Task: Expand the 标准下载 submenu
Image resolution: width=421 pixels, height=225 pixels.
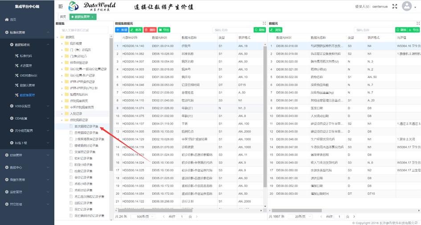Action: click(x=48, y=143)
